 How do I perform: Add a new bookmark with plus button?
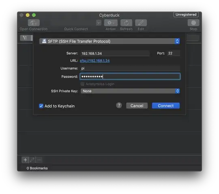click(25, 160)
